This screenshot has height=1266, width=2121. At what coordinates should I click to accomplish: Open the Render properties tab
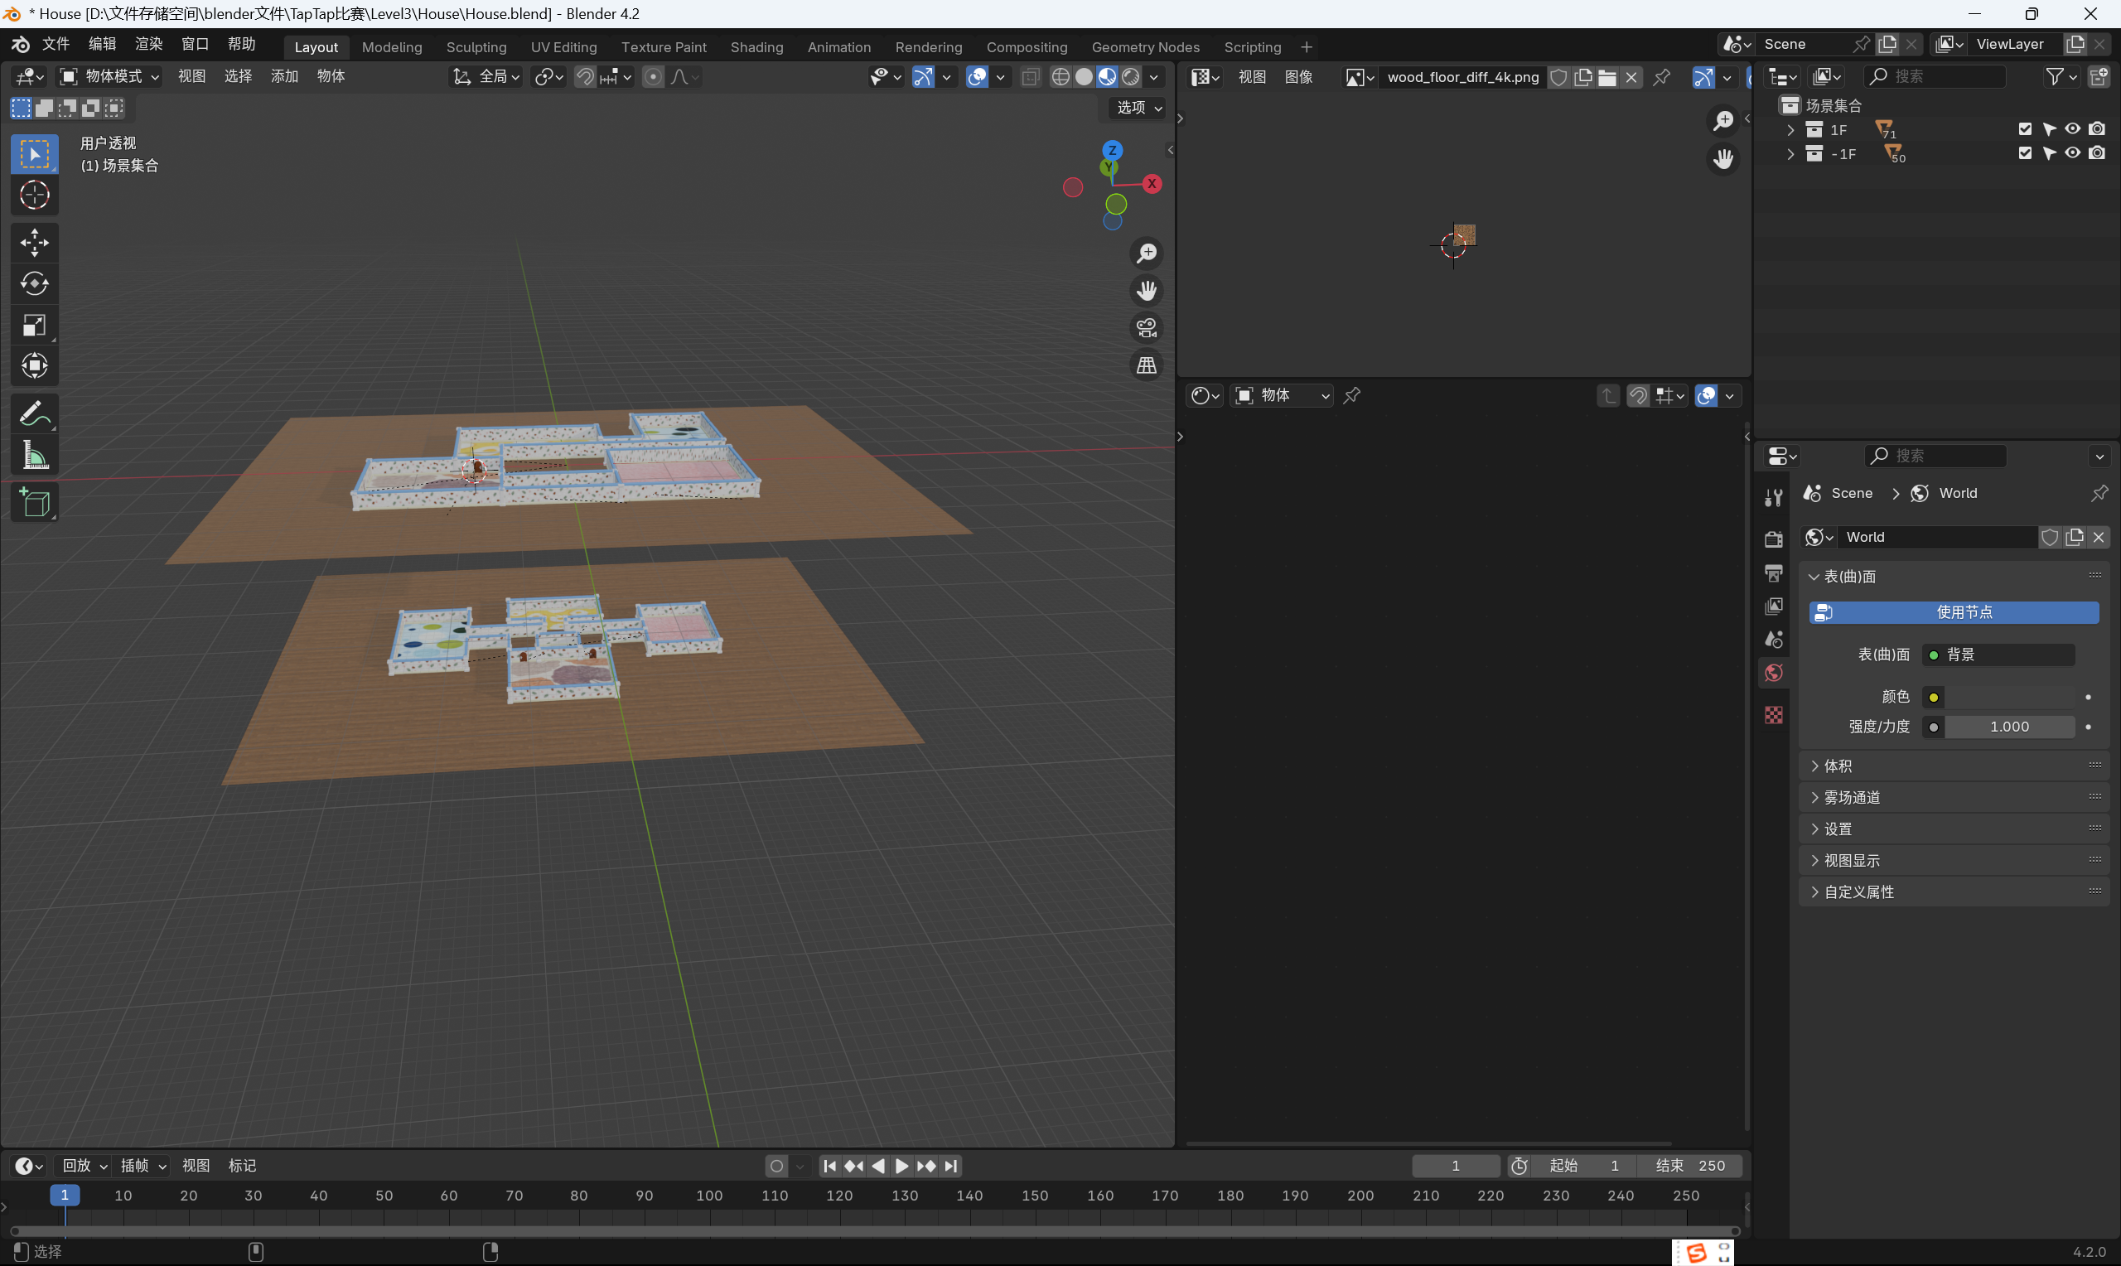click(1774, 539)
